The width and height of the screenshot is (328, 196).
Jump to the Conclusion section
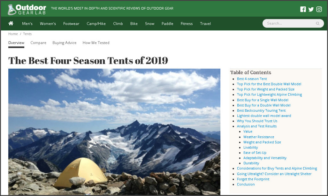[246, 184]
